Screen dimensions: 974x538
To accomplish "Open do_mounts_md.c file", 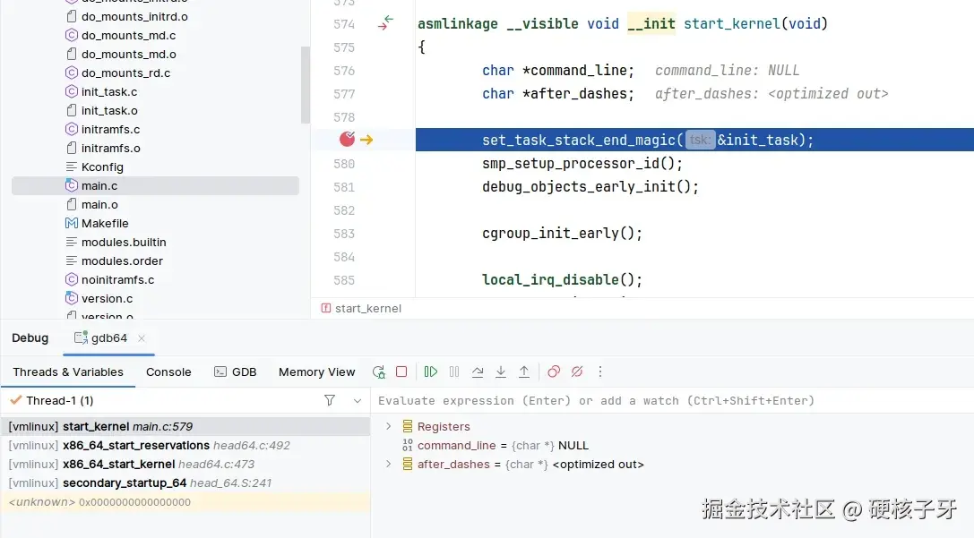I will click(x=129, y=36).
